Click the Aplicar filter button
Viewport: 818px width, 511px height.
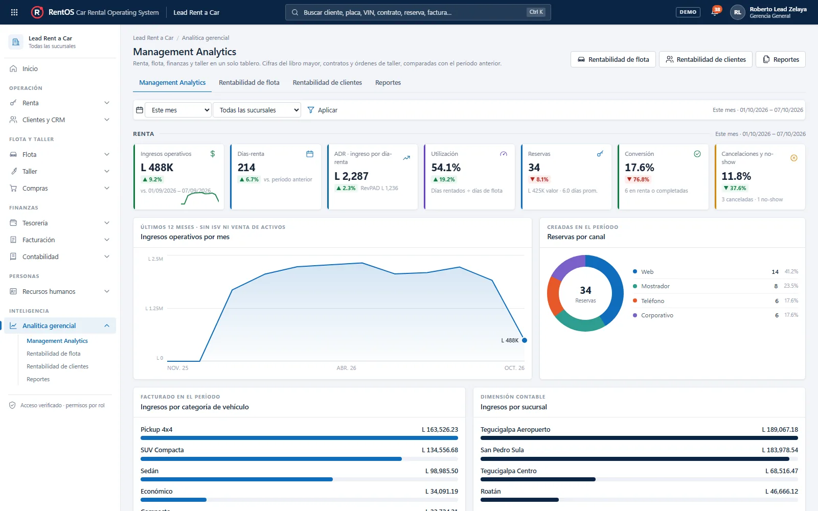[322, 110]
